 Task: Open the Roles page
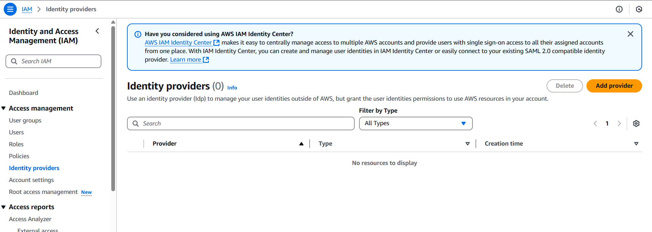click(x=16, y=144)
